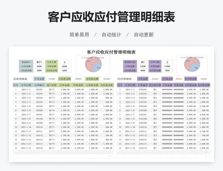This screenshot has width=223, height=171.
Task: Select the total 34000 next to 未付款金额
Action: [x=203, y=79]
